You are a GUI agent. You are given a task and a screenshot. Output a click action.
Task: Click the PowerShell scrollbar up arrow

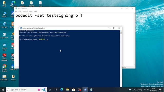click(121, 31)
